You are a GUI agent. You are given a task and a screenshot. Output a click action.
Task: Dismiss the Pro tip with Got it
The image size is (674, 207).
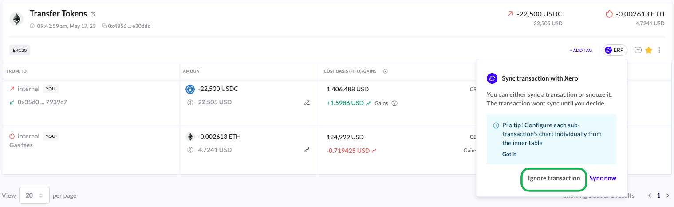pyautogui.click(x=509, y=154)
